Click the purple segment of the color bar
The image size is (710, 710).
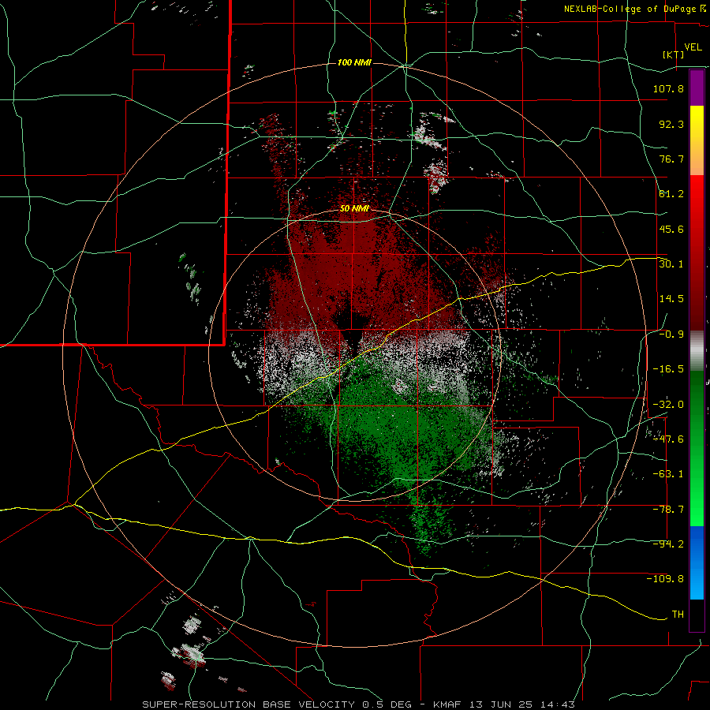(x=697, y=88)
